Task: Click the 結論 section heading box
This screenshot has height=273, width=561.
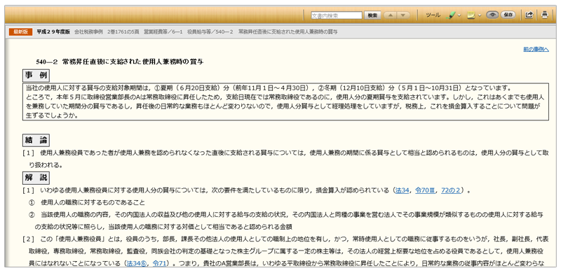Action: point(36,141)
